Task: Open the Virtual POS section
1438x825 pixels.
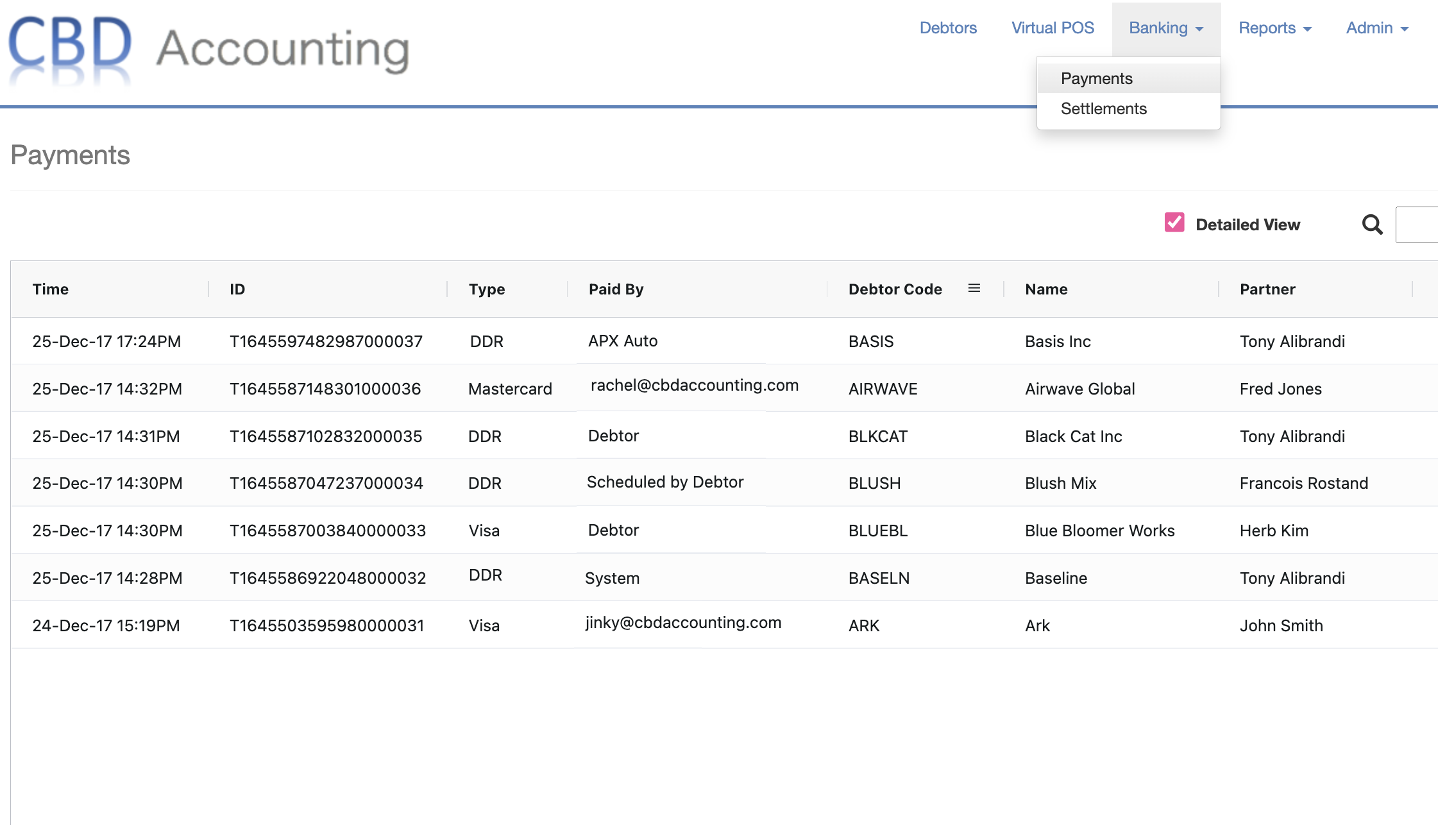Action: coord(1053,28)
